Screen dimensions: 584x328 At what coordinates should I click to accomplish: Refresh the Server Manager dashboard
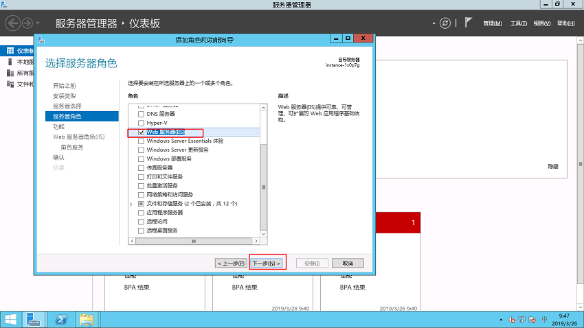click(445, 23)
